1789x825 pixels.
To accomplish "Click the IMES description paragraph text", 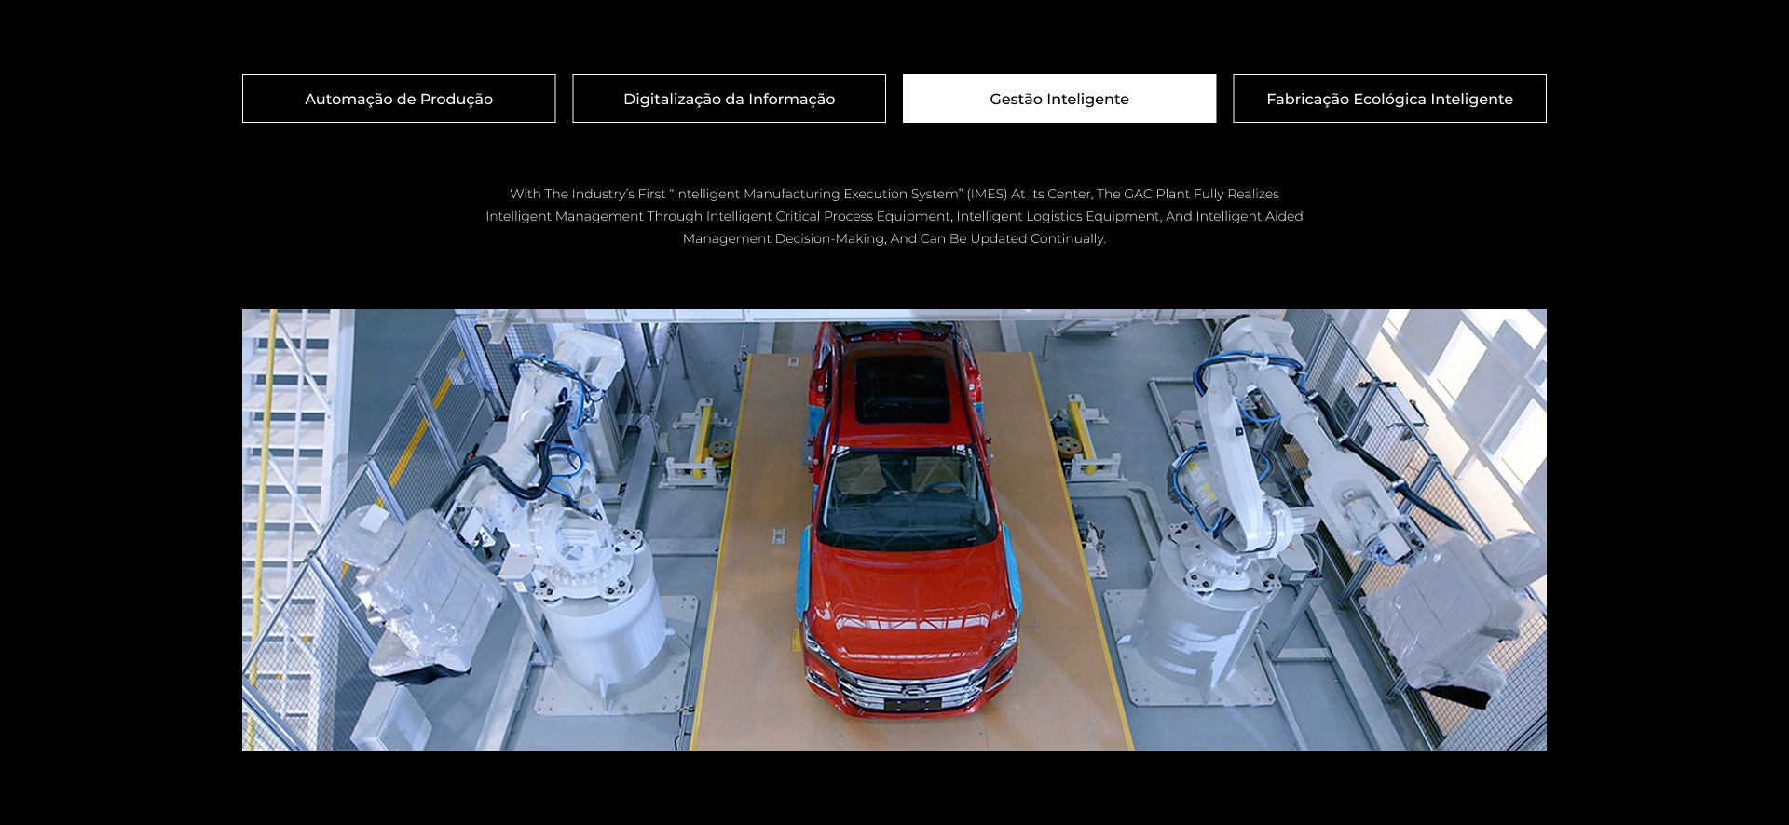I will click(894, 217).
